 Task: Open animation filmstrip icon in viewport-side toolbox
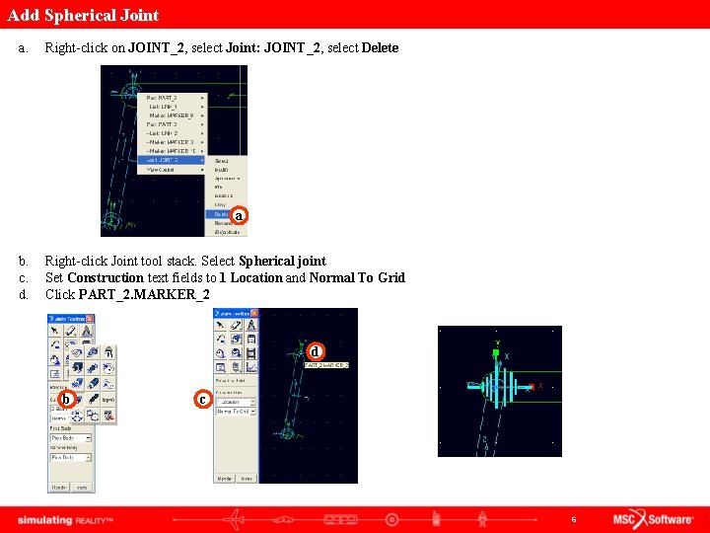tap(251, 353)
